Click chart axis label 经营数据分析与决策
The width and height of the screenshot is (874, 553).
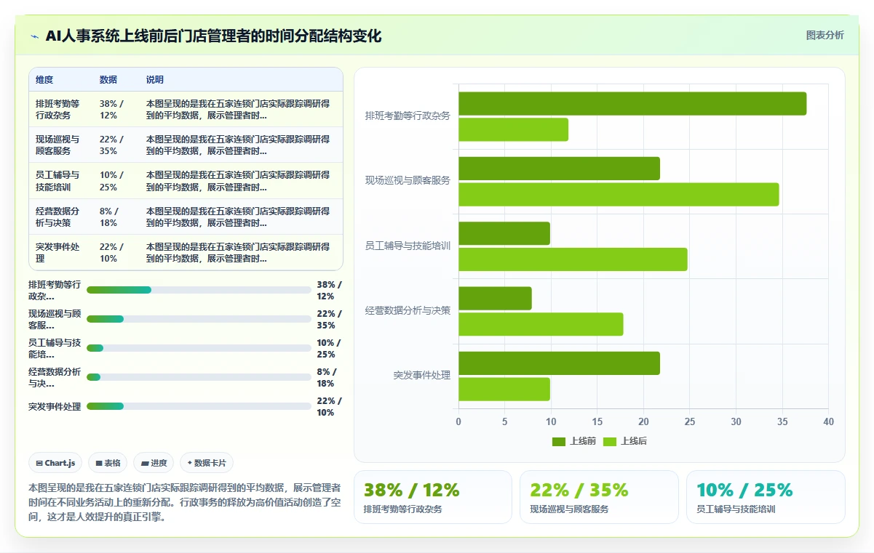pos(408,311)
